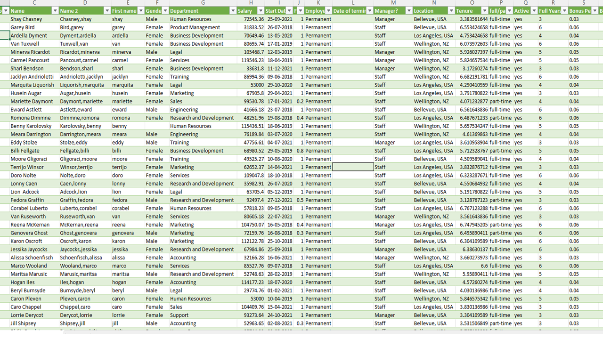Open the Salary column filter dropdown
Viewport: 603px width, 339px height.
tap(261, 11)
